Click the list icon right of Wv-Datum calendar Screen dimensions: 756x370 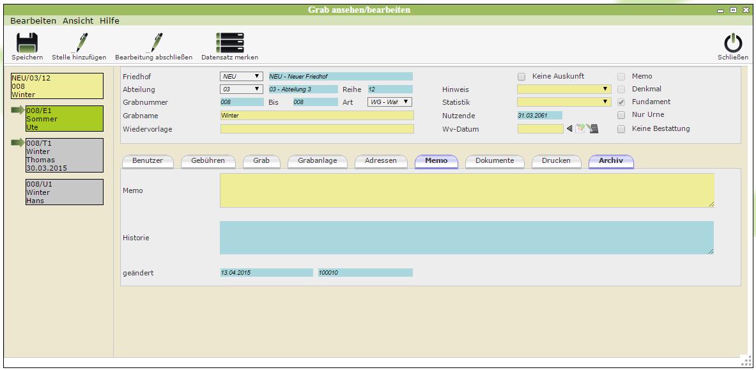(x=593, y=128)
